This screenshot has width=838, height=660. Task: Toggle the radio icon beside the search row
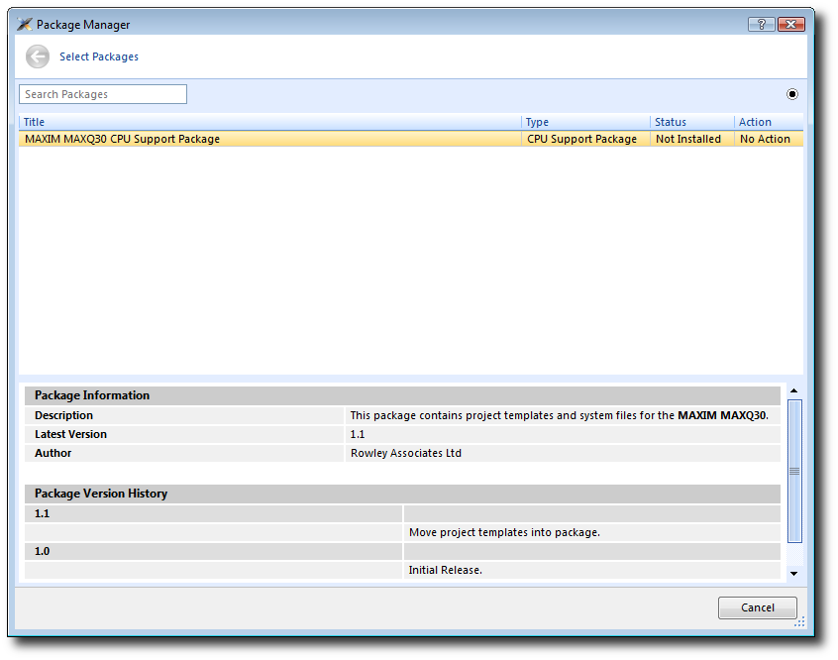[x=792, y=94]
